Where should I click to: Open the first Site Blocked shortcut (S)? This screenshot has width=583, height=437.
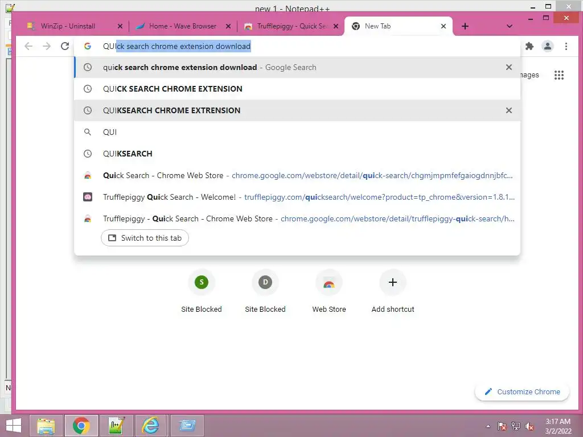pyautogui.click(x=201, y=292)
